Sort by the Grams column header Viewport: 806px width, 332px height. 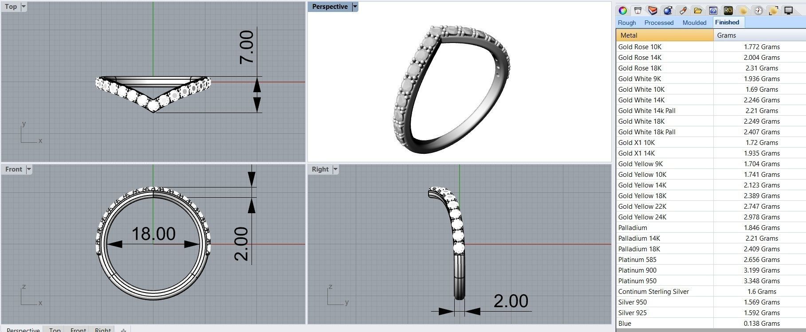(759, 35)
